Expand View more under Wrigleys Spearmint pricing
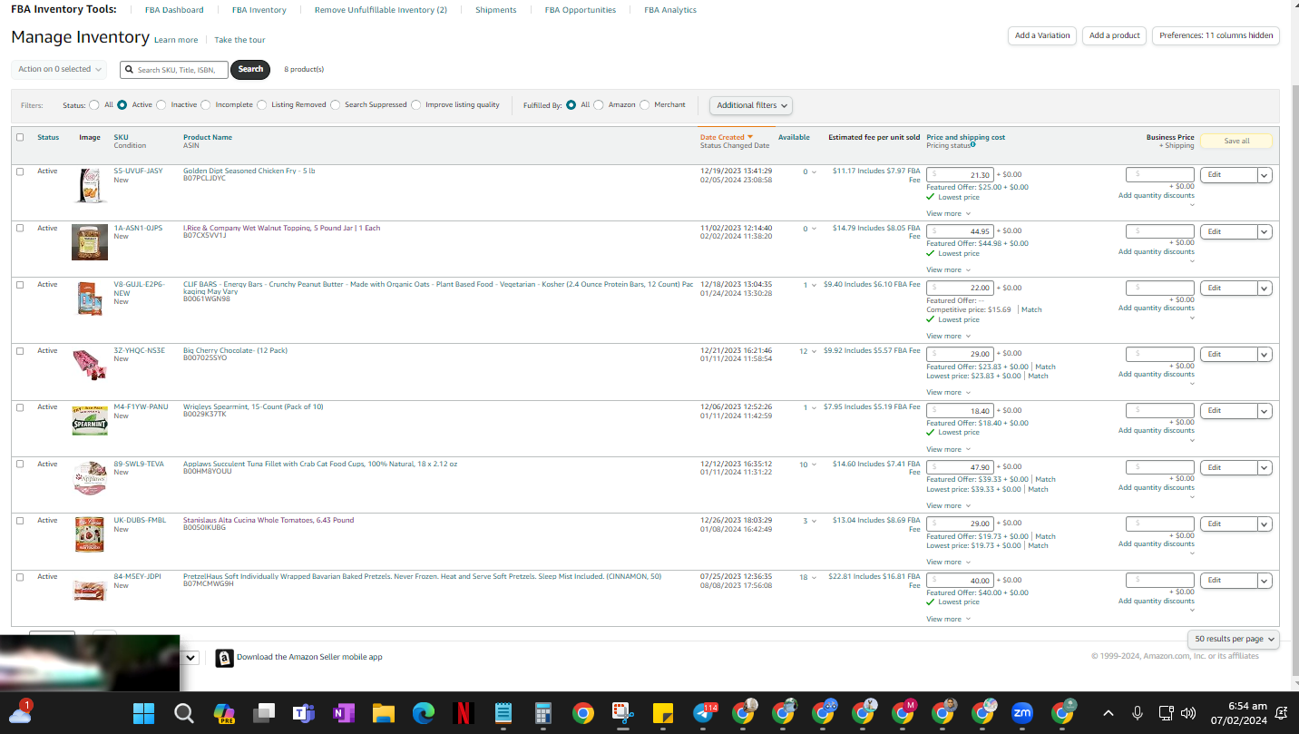This screenshot has height=734, width=1299. 948,449
